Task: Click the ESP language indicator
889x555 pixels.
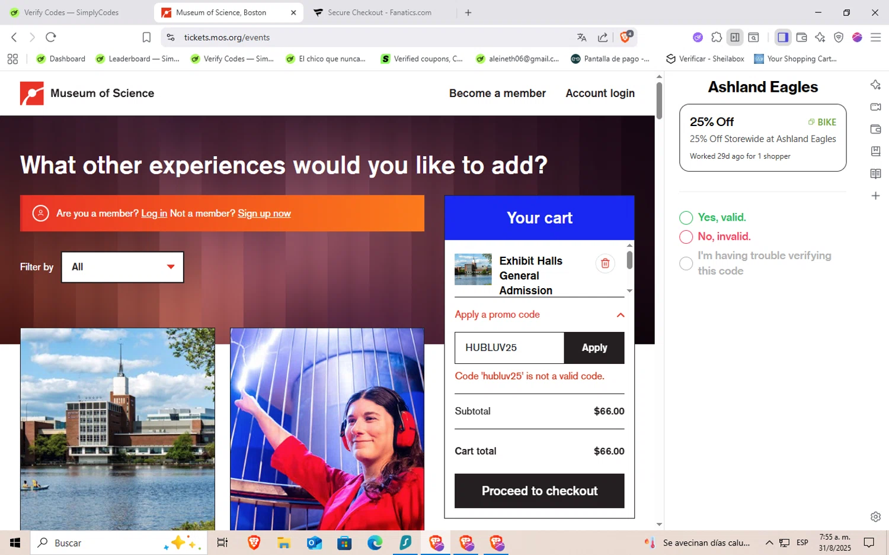Action: [802, 543]
